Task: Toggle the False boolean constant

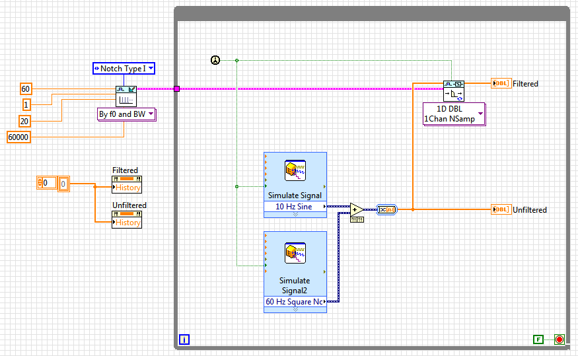Action: tap(539, 339)
